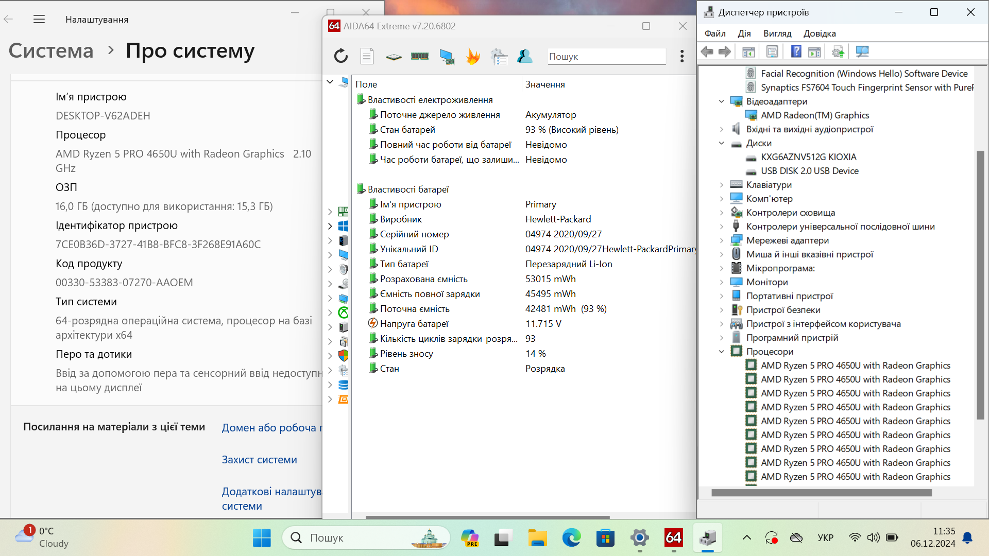Open AIDA64 memory benchmark RAM icon
The image size is (989, 556).
pos(420,56)
